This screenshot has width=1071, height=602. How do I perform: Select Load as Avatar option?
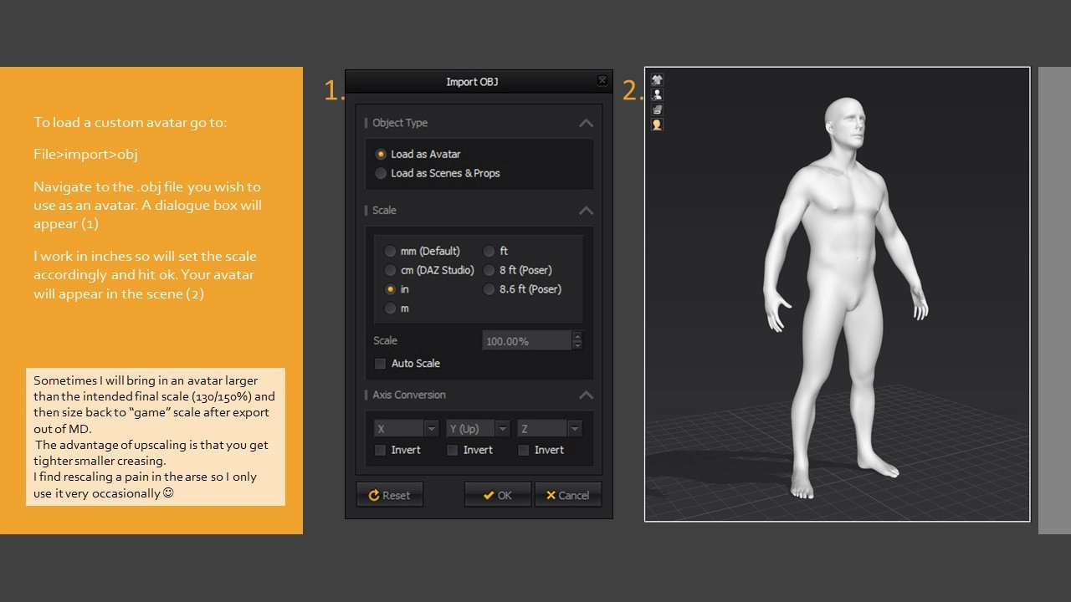[381, 154]
